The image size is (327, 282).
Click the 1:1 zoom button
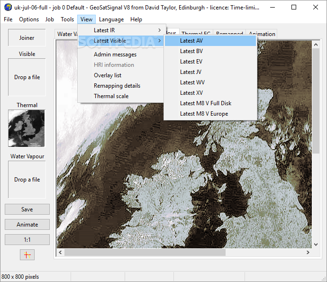click(x=27, y=240)
